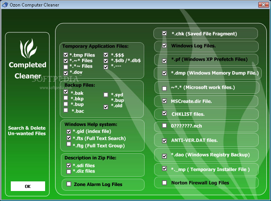Click the 'Backup Files:' heading

80,85
